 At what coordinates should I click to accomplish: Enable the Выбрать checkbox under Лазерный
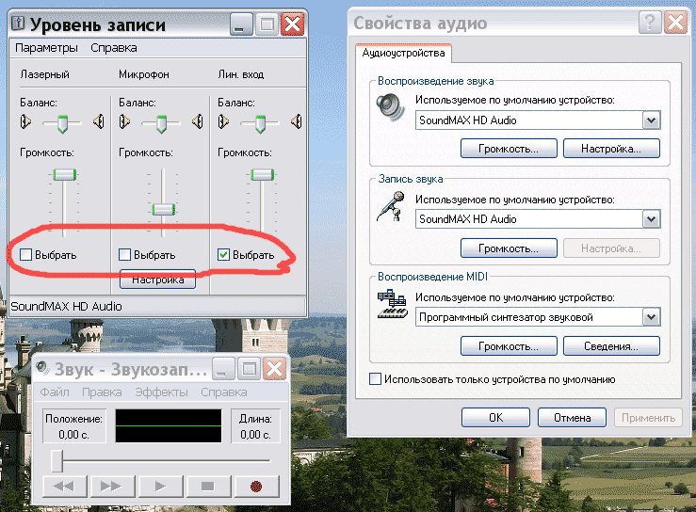click(x=25, y=254)
